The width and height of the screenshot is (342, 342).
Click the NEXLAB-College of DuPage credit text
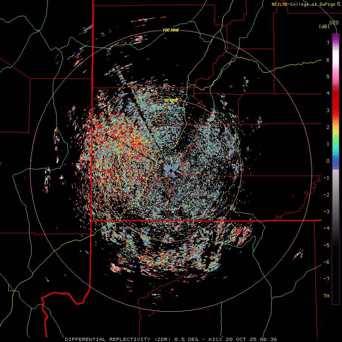(x=304, y=4)
